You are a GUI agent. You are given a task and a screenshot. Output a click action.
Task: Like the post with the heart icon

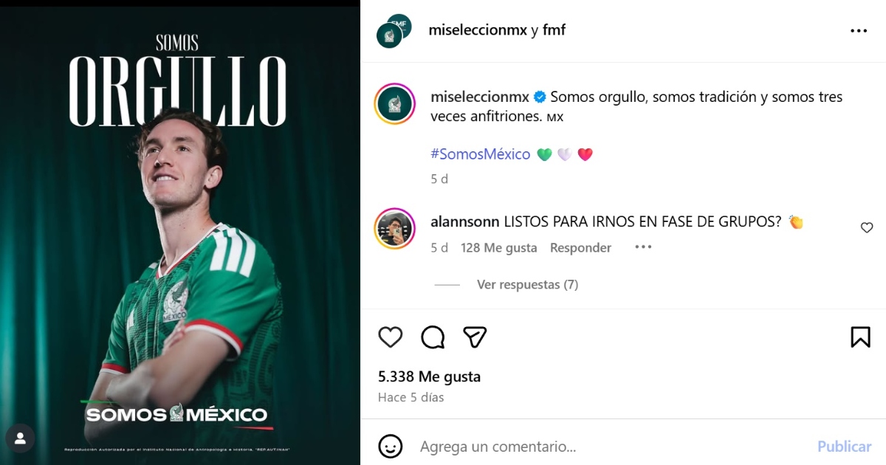391,337
